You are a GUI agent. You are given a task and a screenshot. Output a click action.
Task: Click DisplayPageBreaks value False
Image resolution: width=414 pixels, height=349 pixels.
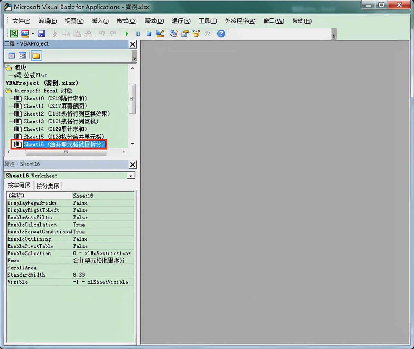point(103,203)
